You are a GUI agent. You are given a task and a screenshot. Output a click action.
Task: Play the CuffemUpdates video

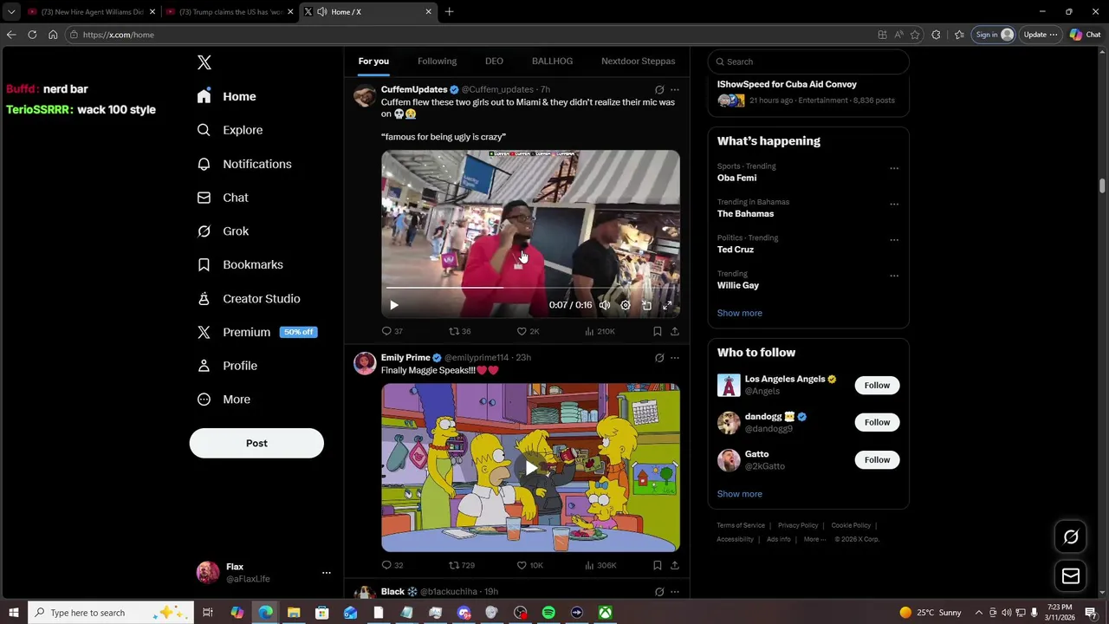tap(394, 305)
